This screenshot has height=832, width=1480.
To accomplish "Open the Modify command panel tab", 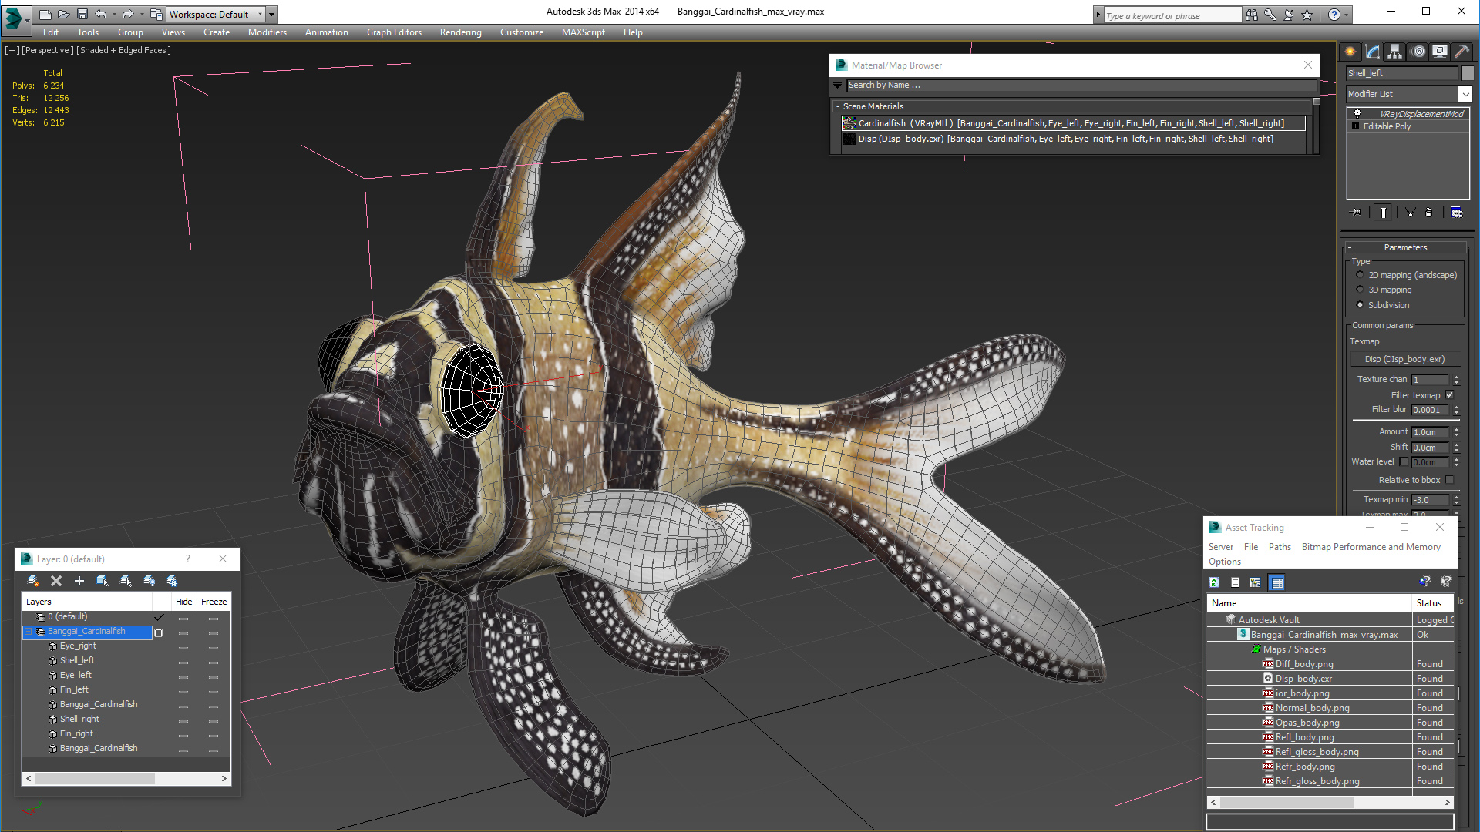I will (1373, 52).
